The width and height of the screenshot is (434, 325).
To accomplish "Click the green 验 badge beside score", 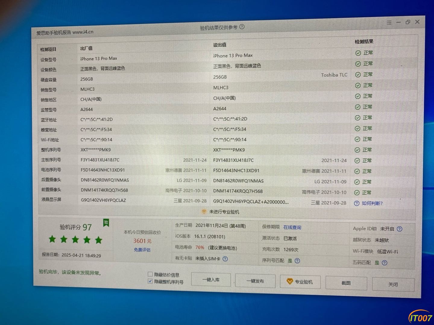I will [106, 223].
